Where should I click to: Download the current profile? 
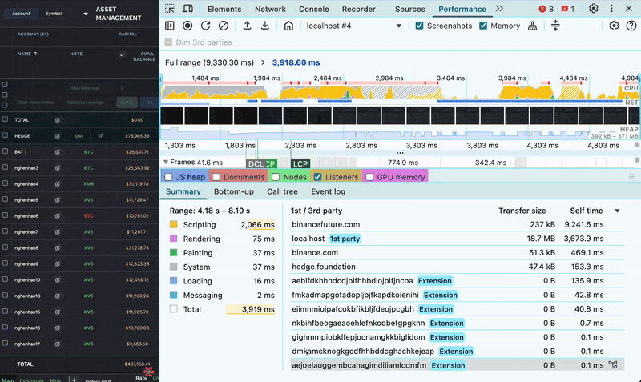point(265,26)
